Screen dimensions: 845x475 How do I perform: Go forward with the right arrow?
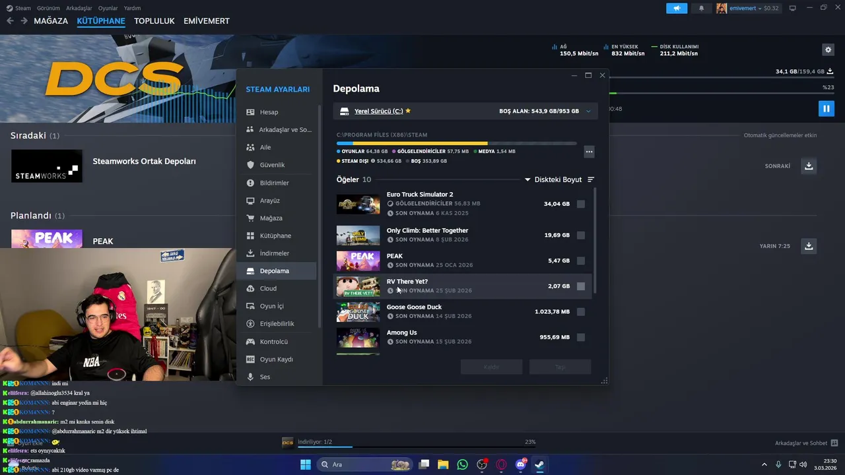(x=24, y=21)
